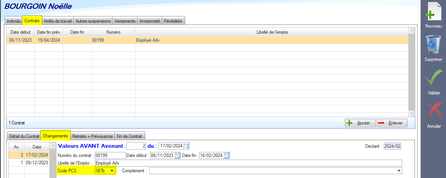Click the Valider green checkmark icon
446x178 pixels.
click(434, 77)
